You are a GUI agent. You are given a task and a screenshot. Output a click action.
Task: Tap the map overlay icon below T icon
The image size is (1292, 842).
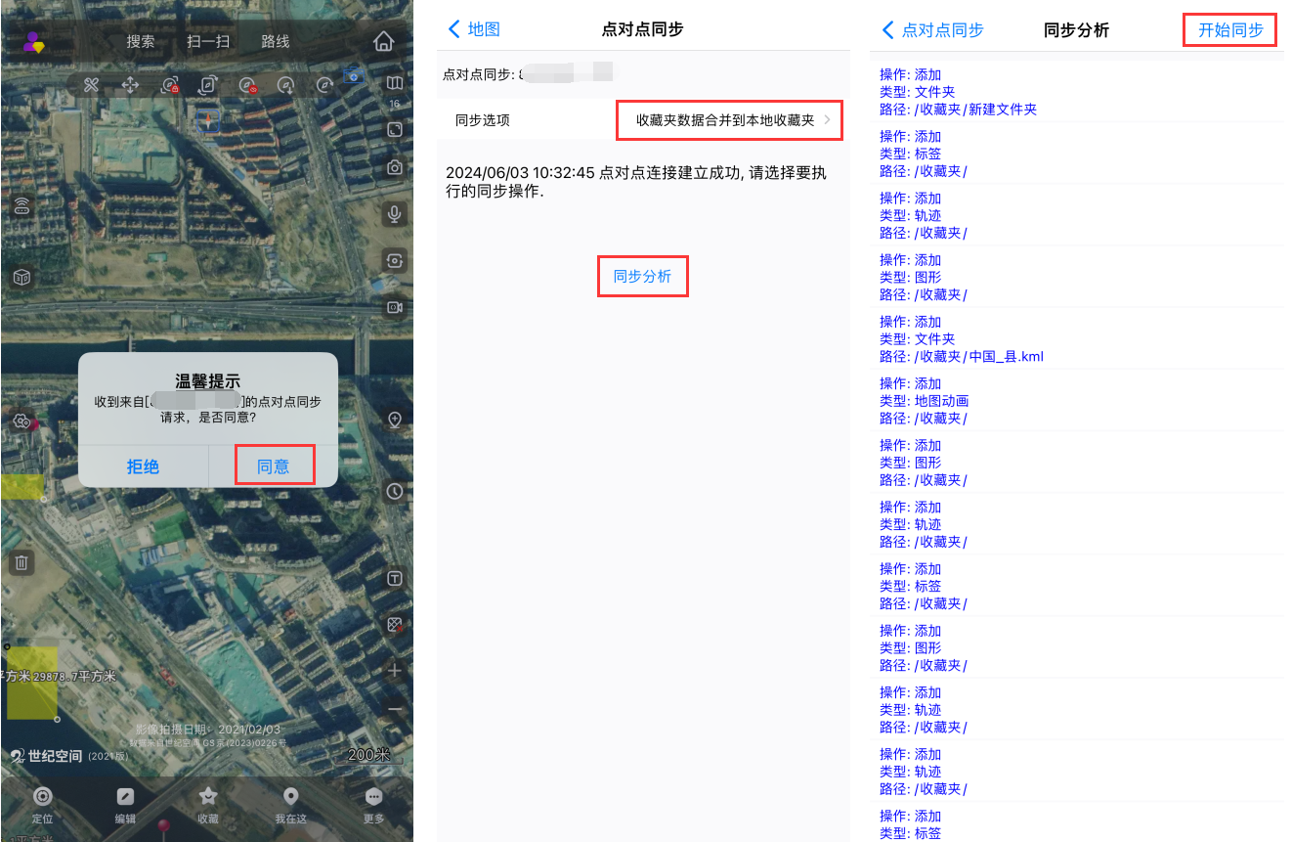click(x=395, y=624)
